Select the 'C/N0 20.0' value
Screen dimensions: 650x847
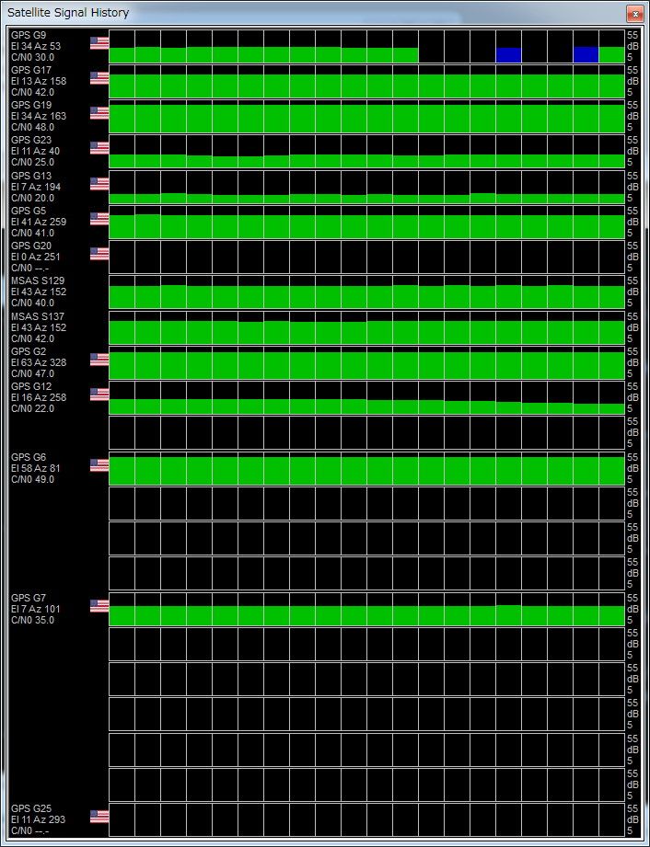point(32,199)
